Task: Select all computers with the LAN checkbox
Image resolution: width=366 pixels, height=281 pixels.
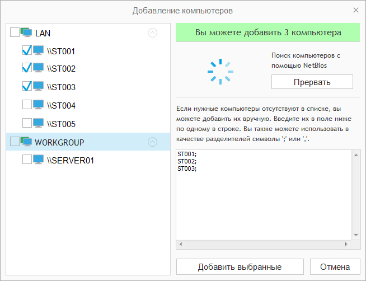Action: point(15,33)
